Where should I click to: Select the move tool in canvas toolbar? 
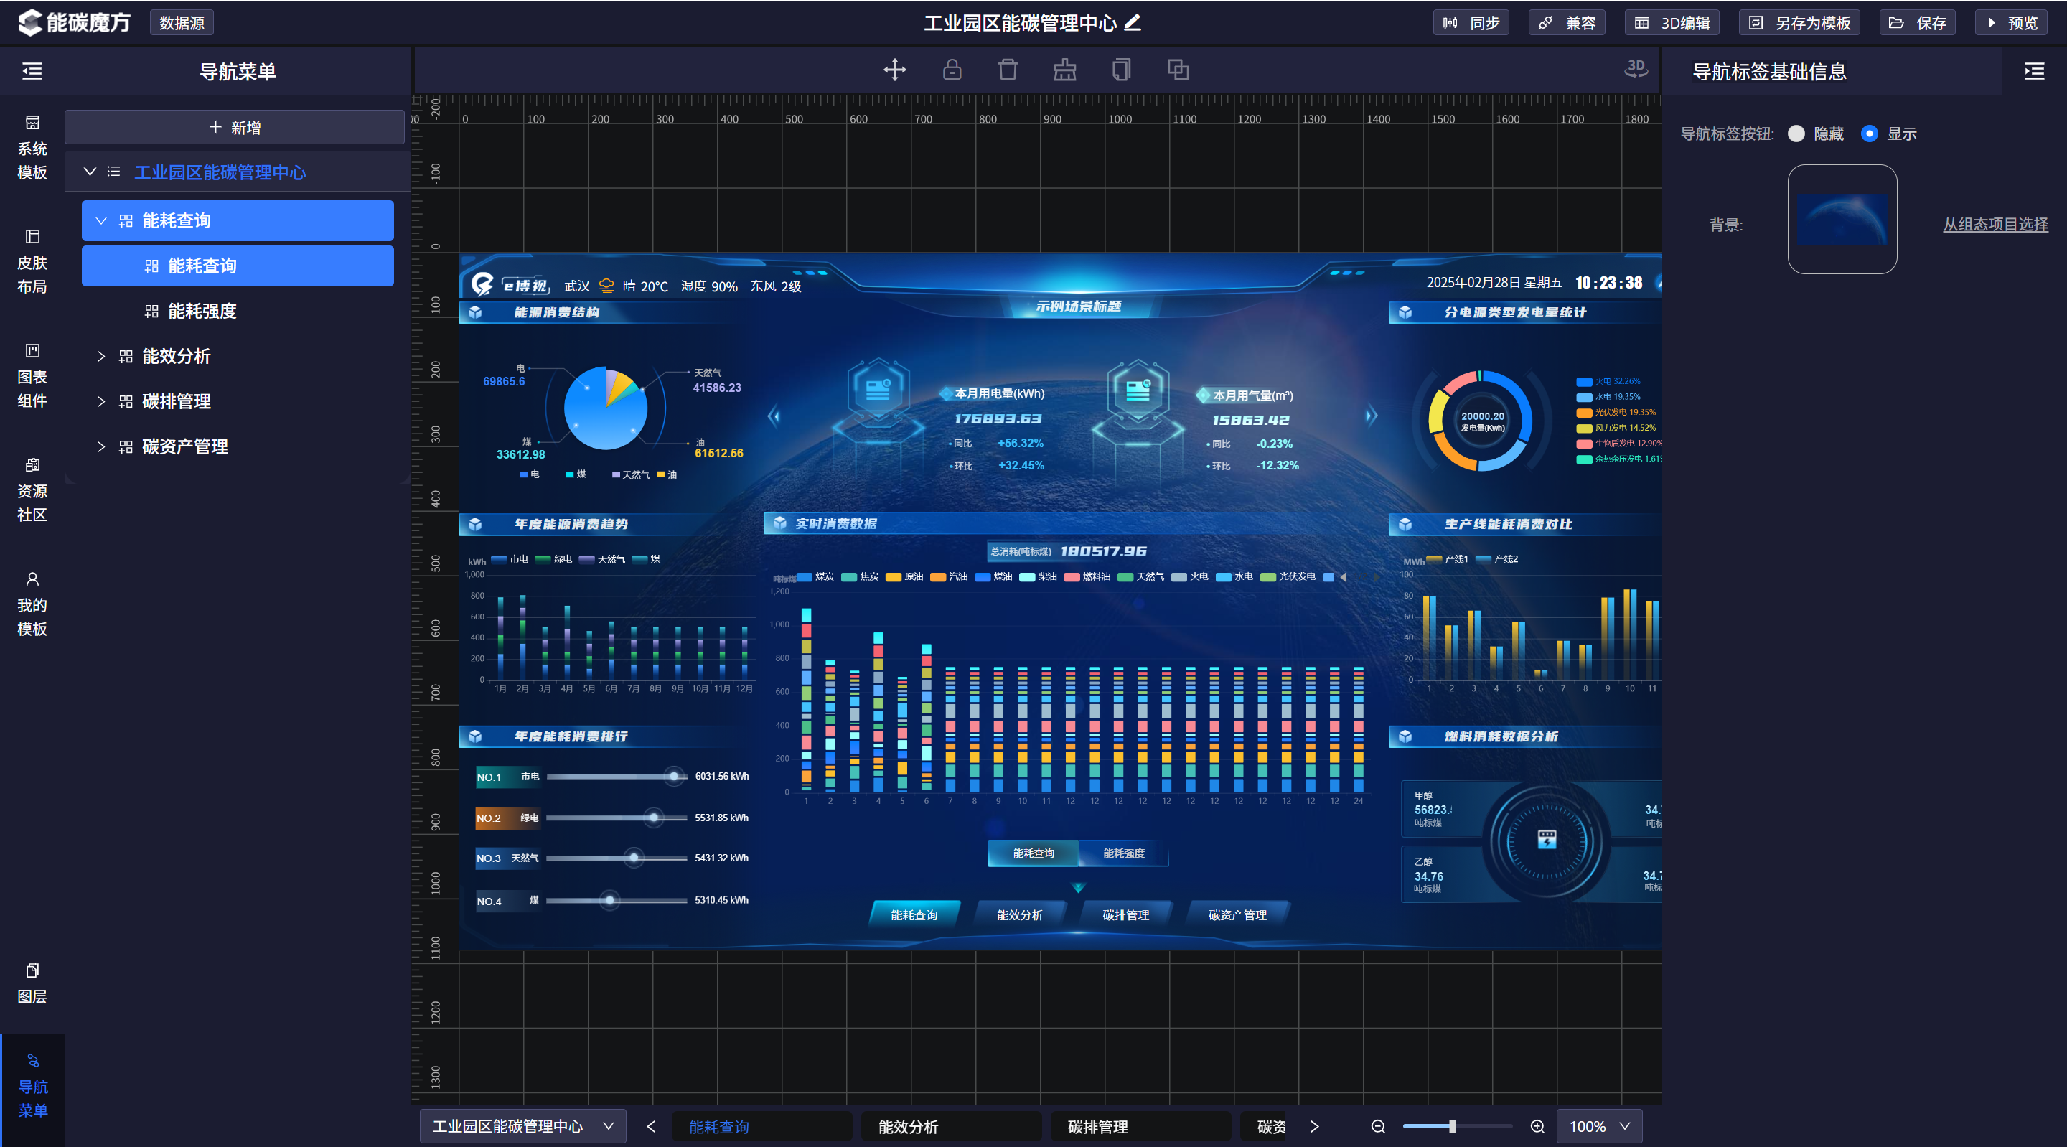point(895,70)
